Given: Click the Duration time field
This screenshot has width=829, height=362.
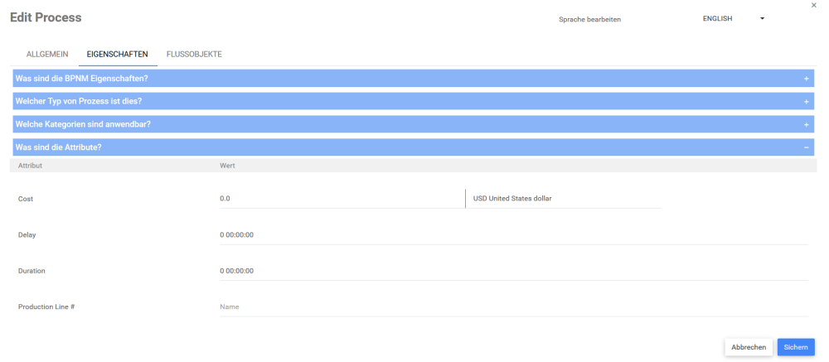Looking at the screenshot, I should (x=512, y=271).
